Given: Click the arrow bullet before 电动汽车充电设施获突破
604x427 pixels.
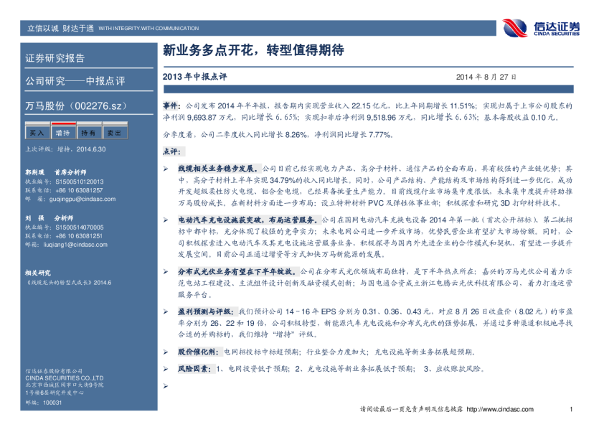Looking at the screenshot, I should [x=166, y=220].
